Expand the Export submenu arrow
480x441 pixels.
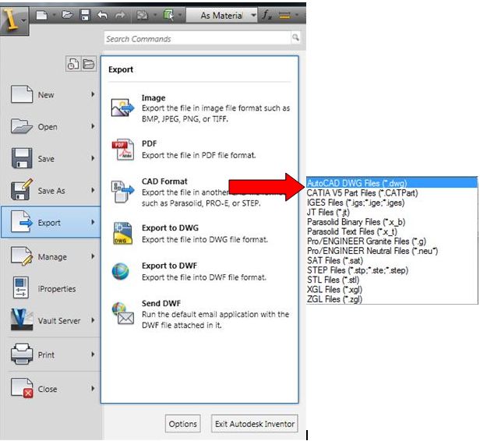93,222
